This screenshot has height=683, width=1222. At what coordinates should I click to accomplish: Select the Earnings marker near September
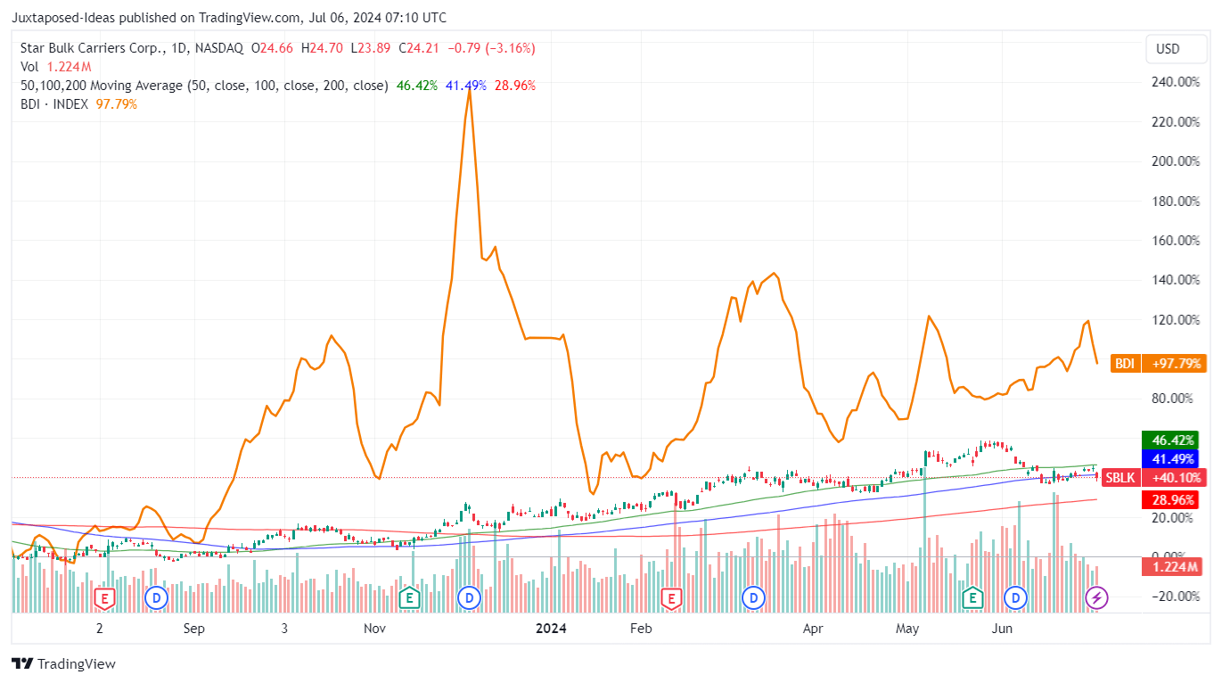point(104,598)
